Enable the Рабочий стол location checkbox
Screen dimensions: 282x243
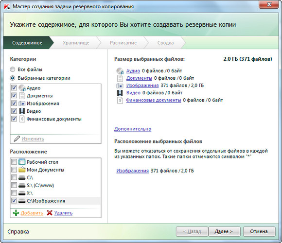[14, 162]
